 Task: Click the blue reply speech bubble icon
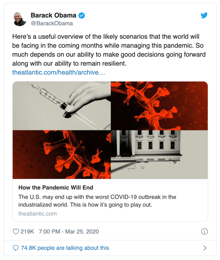[x=16, y=248]
